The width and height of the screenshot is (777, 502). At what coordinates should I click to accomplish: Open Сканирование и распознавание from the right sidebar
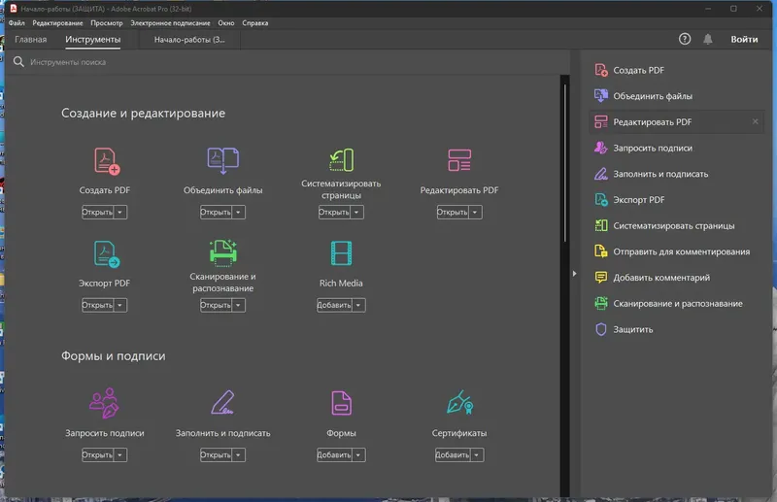click(x=676, y=303)
